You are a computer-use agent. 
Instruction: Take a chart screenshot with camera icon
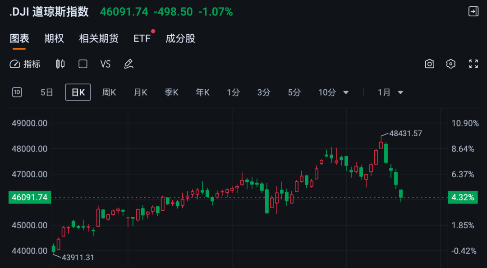tap(429, 64)
